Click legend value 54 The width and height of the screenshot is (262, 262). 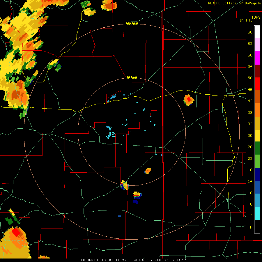click(x=250, y=66)
